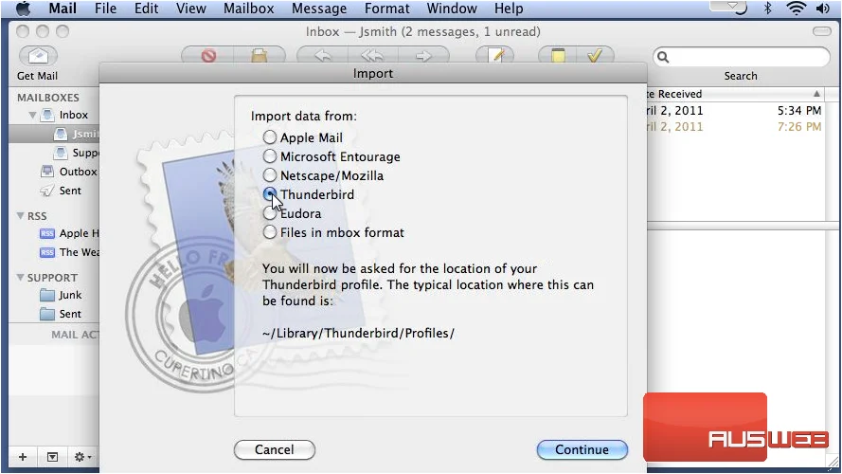Screen dimensions: 842x474
Task: Click the Note toolbar icon
Action: coord(558,56)
